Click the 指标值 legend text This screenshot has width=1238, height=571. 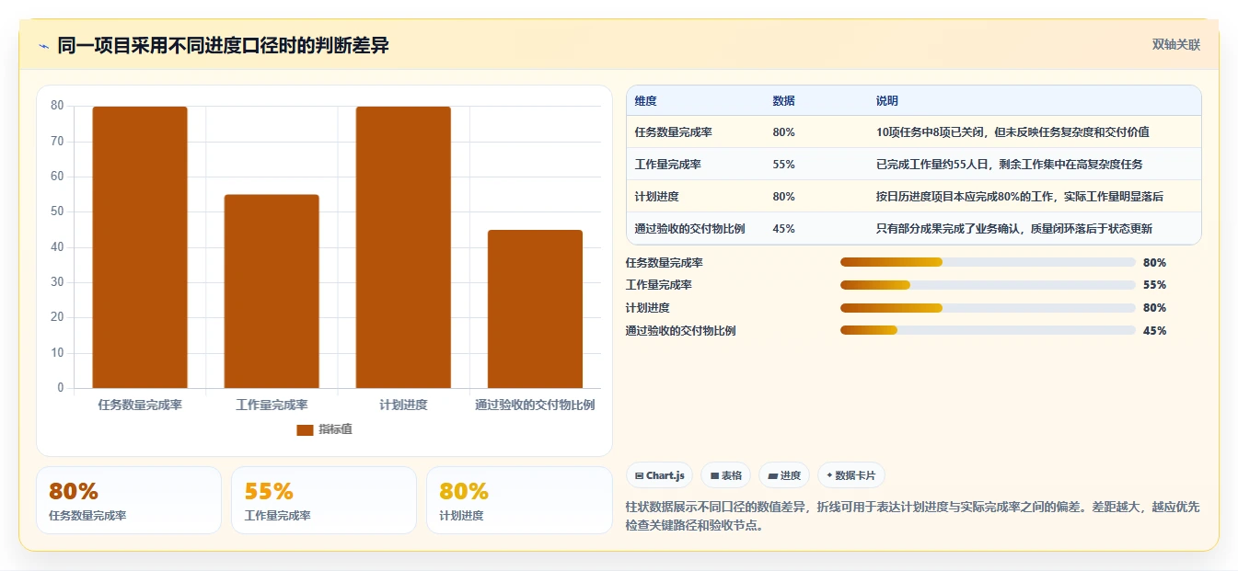(x=336, y=429)
